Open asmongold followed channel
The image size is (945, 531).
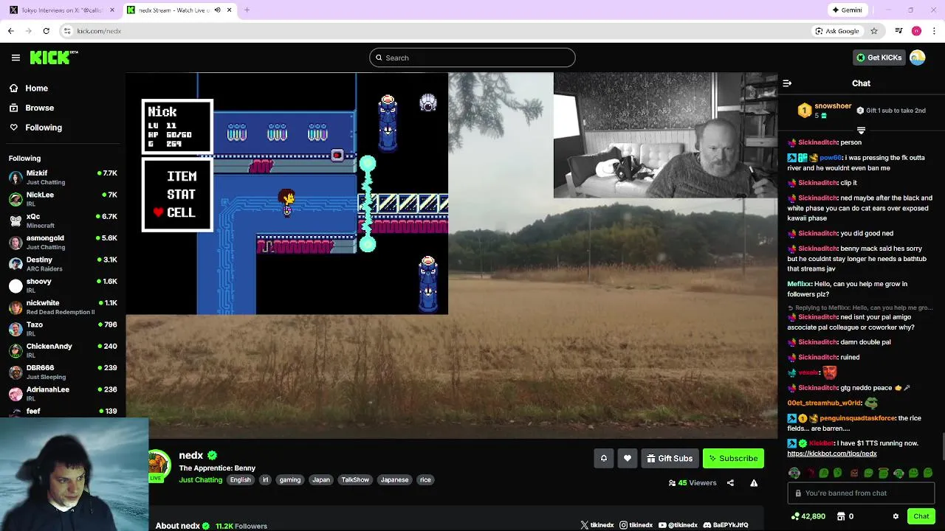pyautogui.click(x=62, y=243)
